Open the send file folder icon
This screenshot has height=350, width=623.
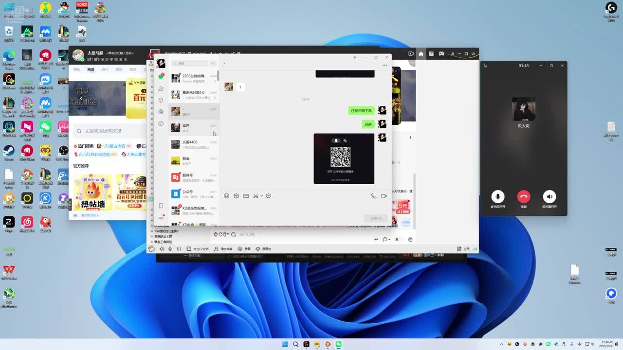coord(246,196)
